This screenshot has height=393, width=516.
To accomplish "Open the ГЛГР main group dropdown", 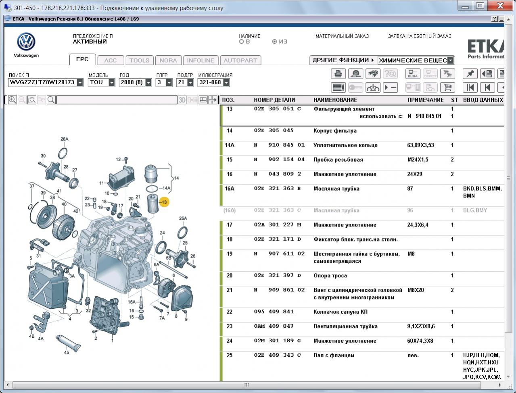I will (x=169, y=82).
